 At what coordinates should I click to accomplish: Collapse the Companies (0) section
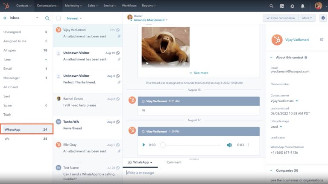point(271,170)
